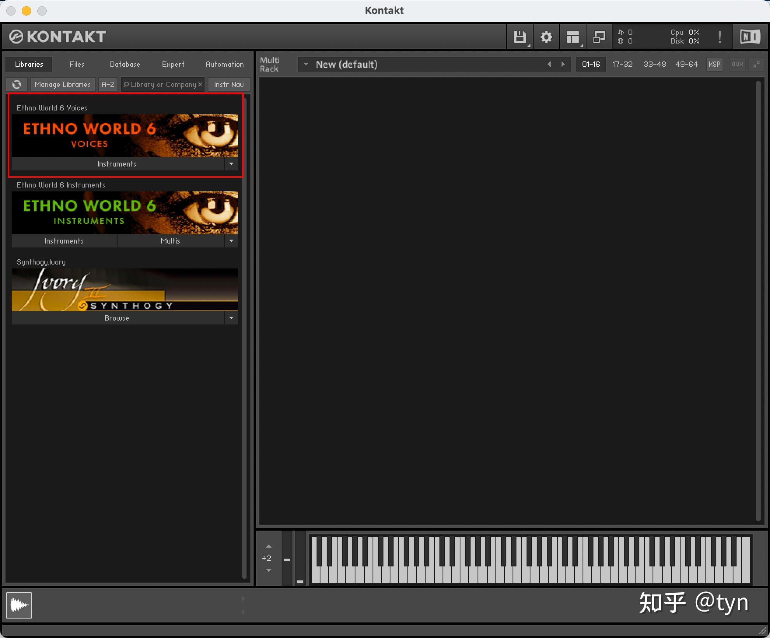The image size is (770, 638).
Task: Open the save/load files menu icon
Action: coord(520,37)
